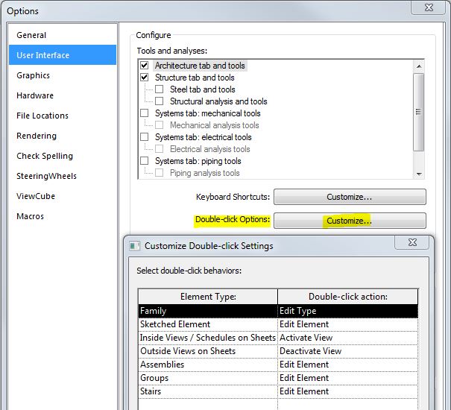Change Stairs action Edit Element
451x410 pixels.
click(x=347, y=391)
